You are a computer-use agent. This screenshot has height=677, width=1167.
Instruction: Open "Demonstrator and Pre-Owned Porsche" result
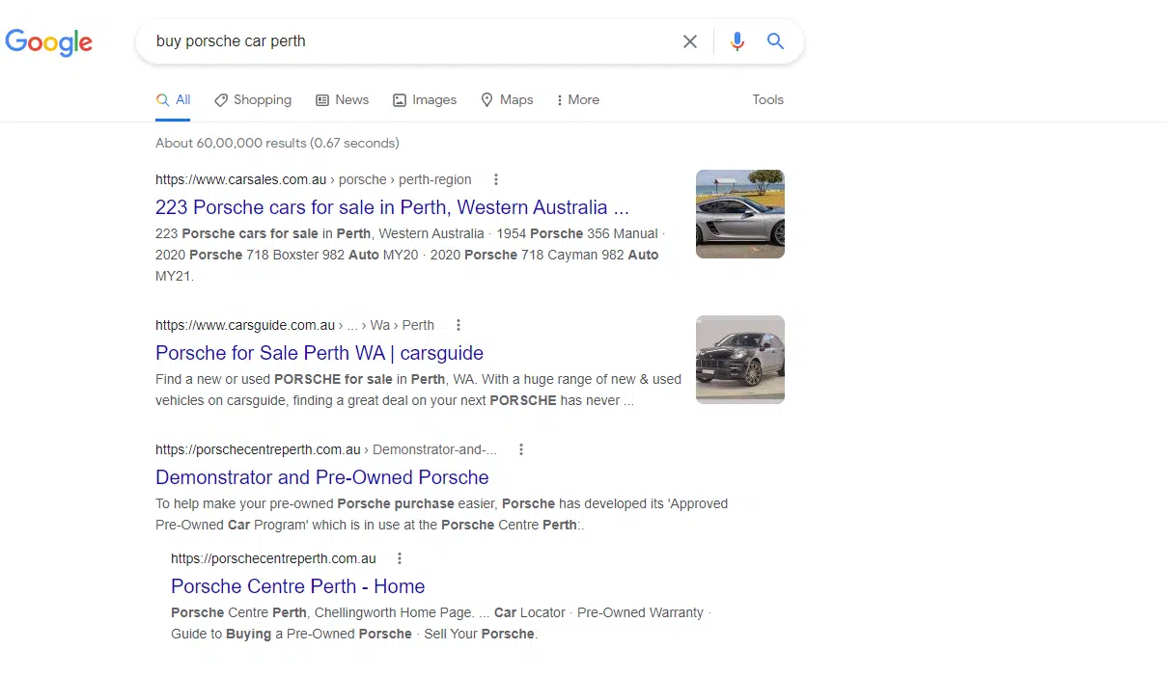pyautogui.click(x=322, y=477)
